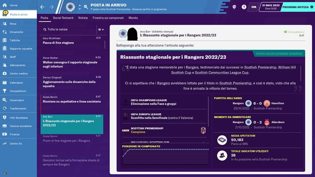The width and height of the screenshot is (315, 177).
Task: Click the Rangers club badge in header
Action: 70,7
